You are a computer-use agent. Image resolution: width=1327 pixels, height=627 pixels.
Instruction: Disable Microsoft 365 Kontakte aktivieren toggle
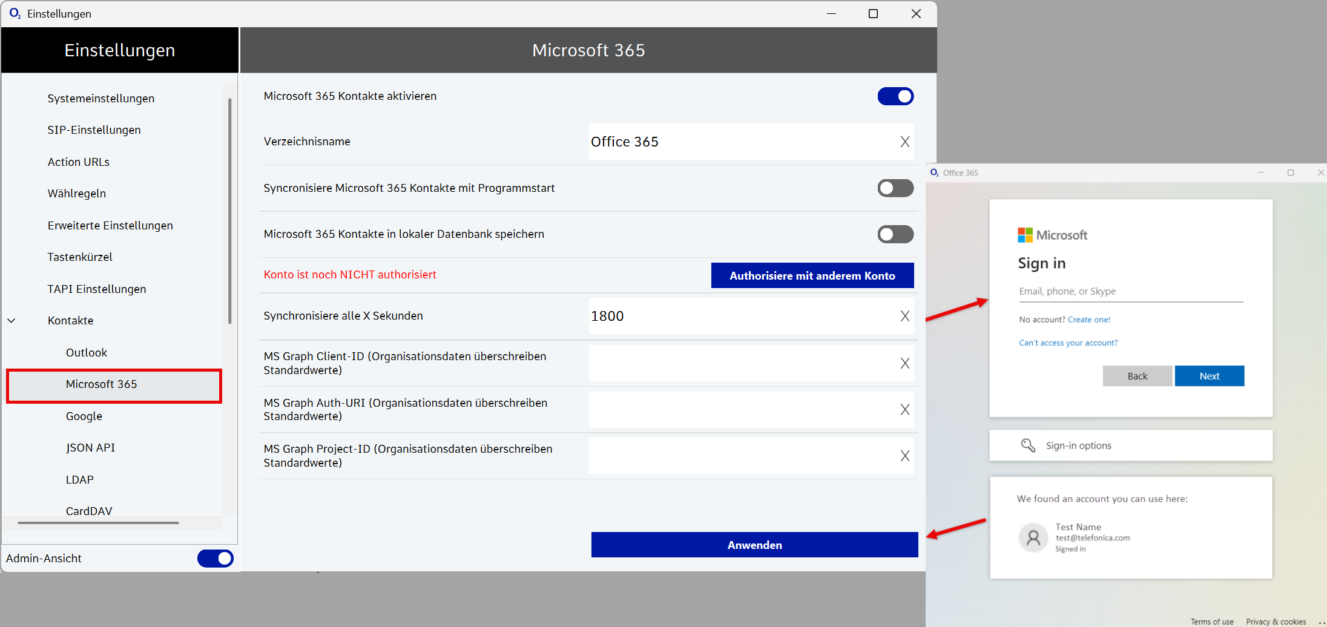click(895, 96)
